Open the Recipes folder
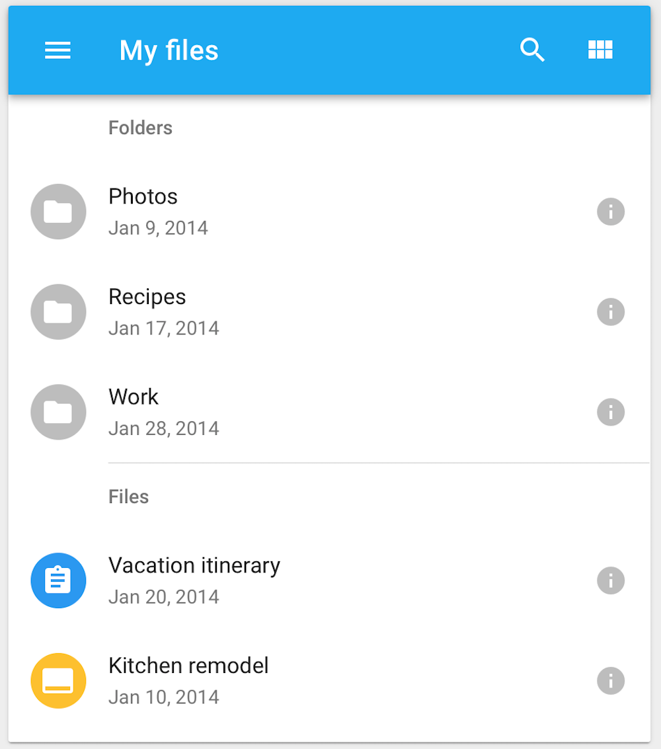The width and height of the screenshot is (661, 749). [x=330, y=312]
